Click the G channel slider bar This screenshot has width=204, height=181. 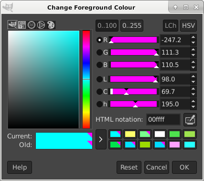tap(134, 52)
